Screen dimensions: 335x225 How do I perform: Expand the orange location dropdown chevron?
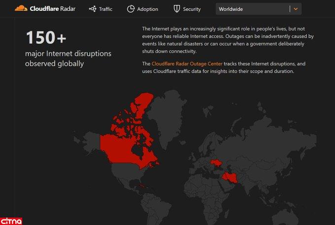296,9
